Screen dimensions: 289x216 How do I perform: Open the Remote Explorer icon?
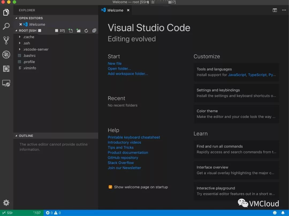(x=6, y=83)
